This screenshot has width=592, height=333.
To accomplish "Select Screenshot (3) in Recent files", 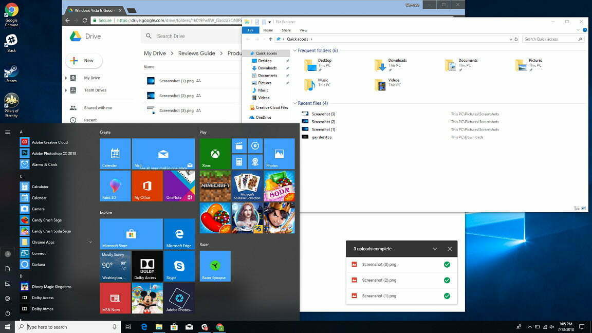I will [x=324, y=114].
